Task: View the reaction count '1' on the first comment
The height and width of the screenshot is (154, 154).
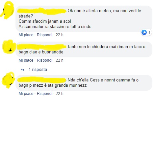Action: 149,32
